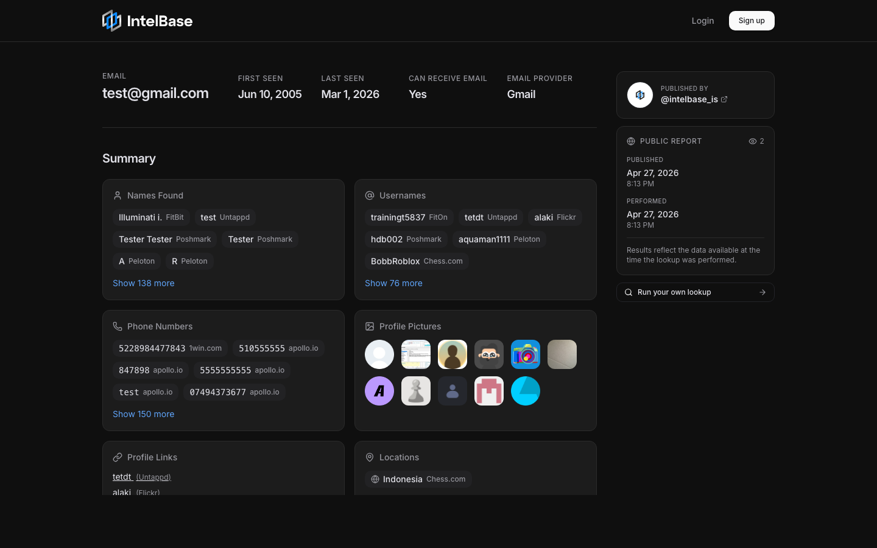Click the test apollo.io phone chip

pyautogui.click(x=146, y=392)
